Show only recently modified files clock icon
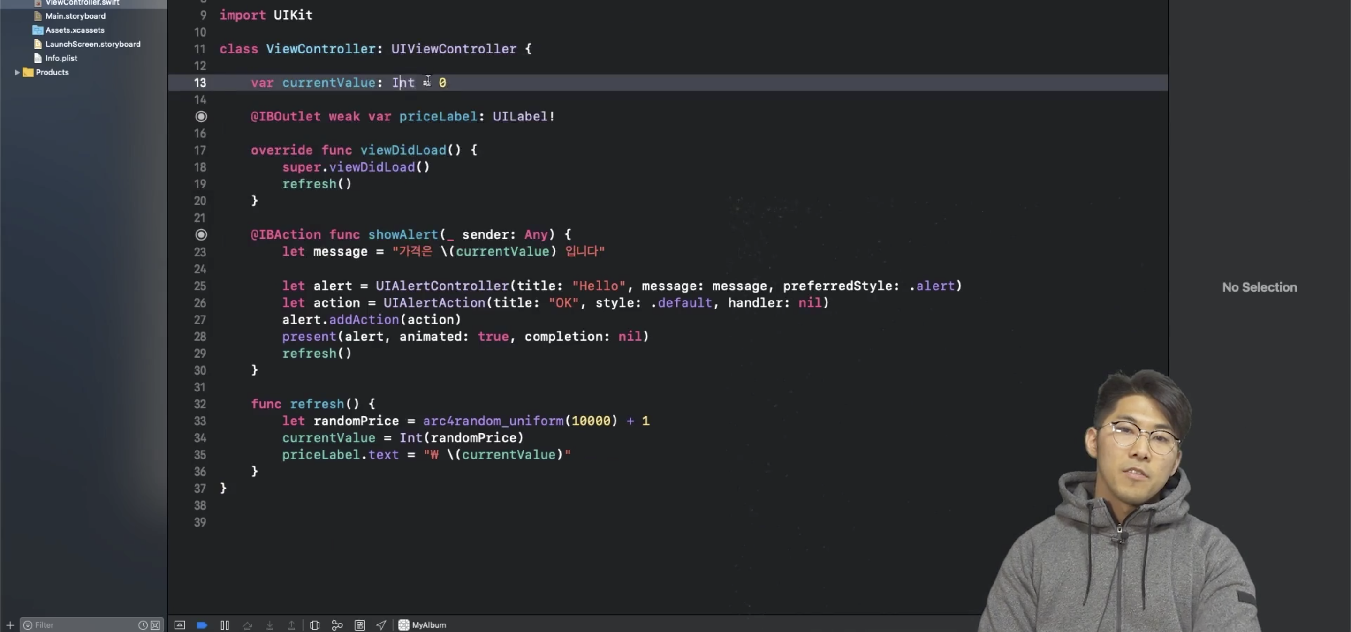Image resolution: width=1351 pixels, height=632 pixels. 143,624
